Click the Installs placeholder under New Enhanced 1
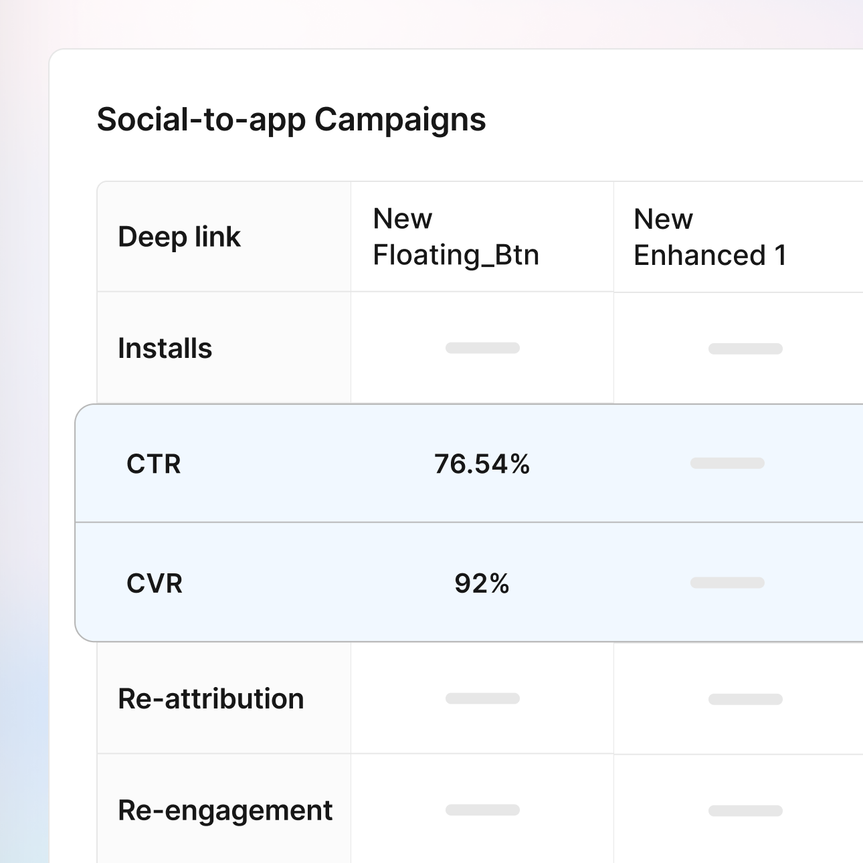This screenshot has width=863, height=863. (x=745, y=348)
